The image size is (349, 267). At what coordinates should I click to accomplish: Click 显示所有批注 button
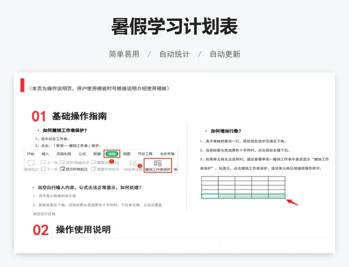(74, 169)
